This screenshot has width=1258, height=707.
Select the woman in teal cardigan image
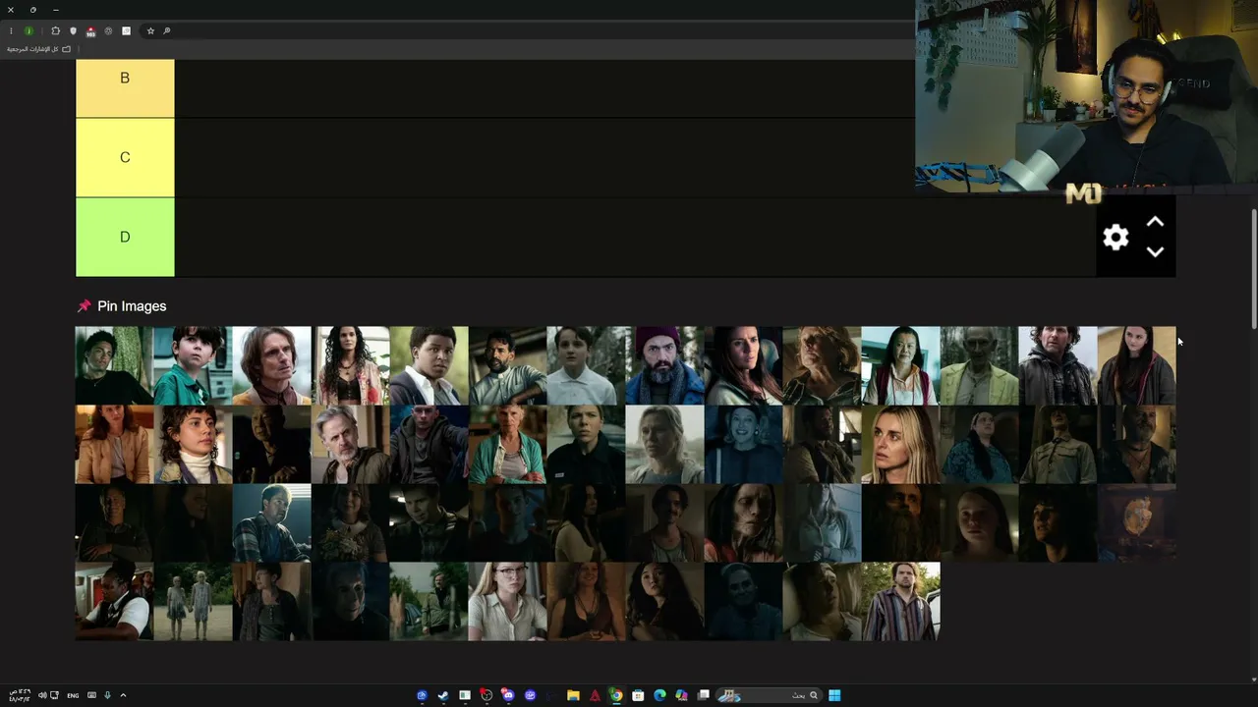[x=507, y=444]
